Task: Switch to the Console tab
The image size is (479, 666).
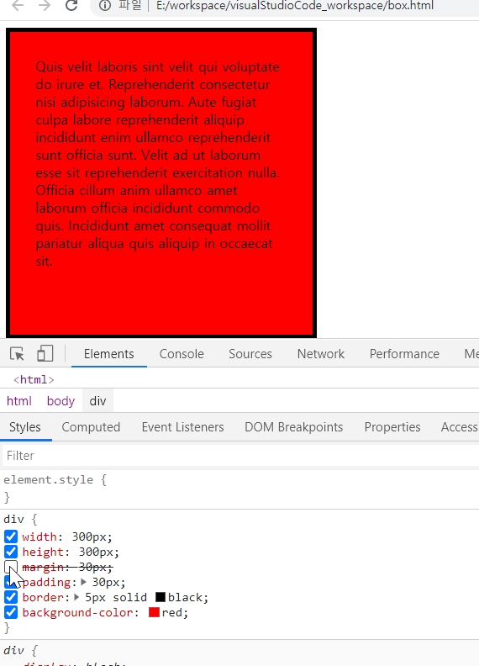Action: 182,354
